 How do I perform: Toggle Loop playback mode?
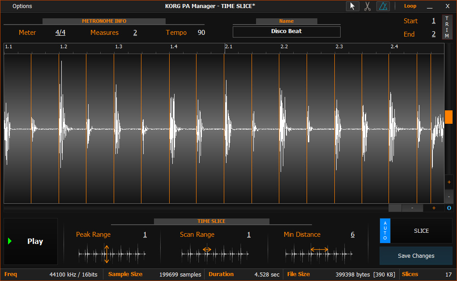[x=410, y=6]
